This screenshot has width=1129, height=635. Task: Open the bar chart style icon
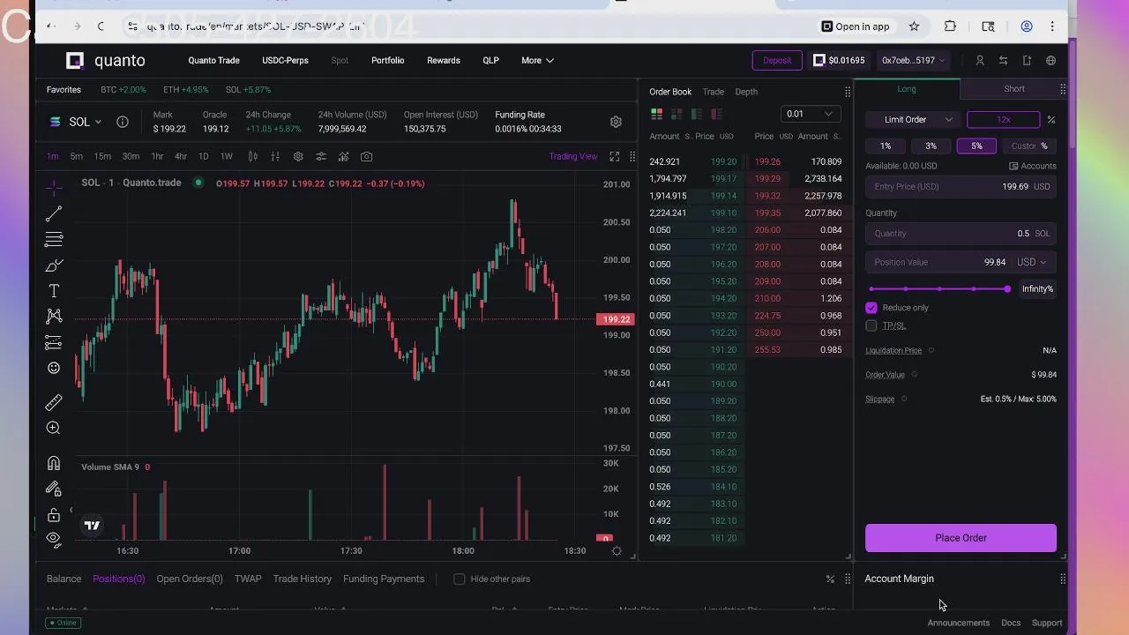[x=275, y=156]
